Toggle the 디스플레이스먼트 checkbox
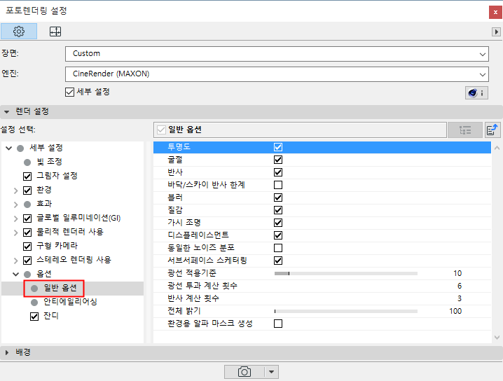This screenshot has width=503, height=381. point(278,235)
